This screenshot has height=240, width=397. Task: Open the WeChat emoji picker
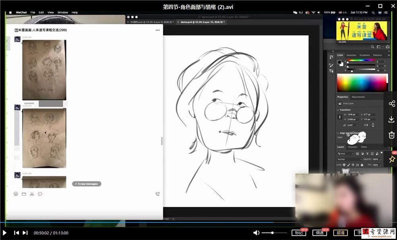(x=16, y=194)
